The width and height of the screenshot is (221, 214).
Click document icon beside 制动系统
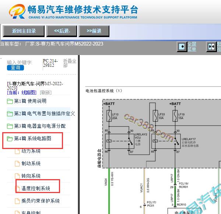click(17, 164)
